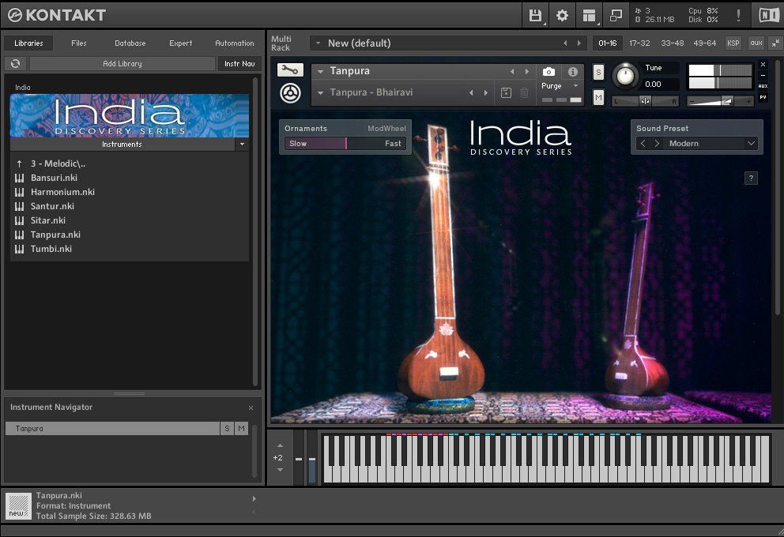Open the help question mark icon
Image resolution: width=784 pixels, height=537 pixels.
751,178
